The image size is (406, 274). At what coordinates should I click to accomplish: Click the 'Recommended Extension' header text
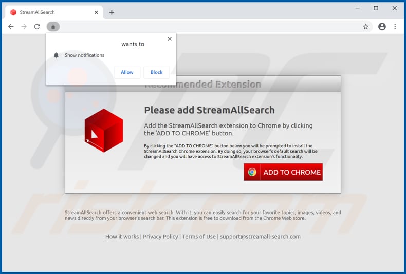[x=202, y=84]
